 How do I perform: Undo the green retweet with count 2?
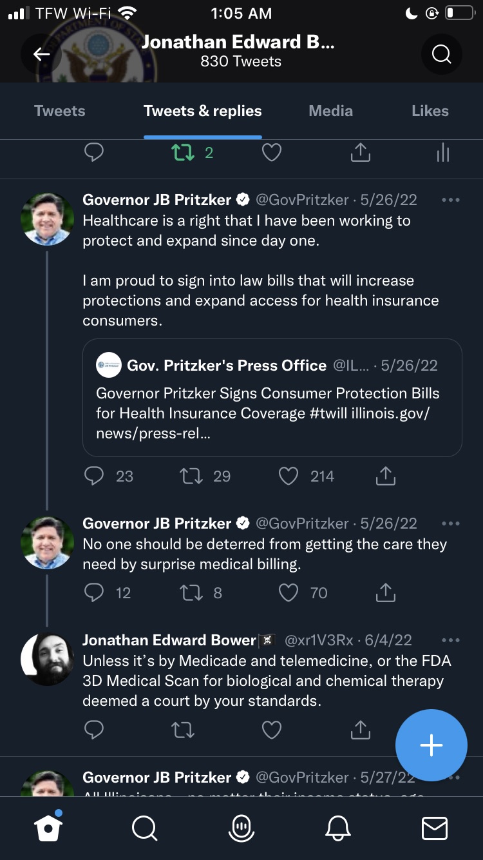coord(184,153)
